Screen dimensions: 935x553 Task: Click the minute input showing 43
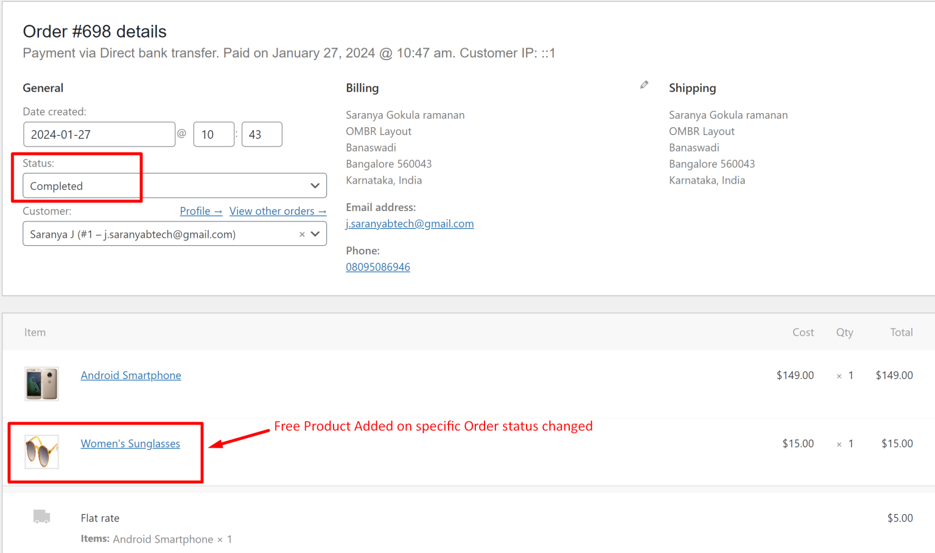point(262,134)
